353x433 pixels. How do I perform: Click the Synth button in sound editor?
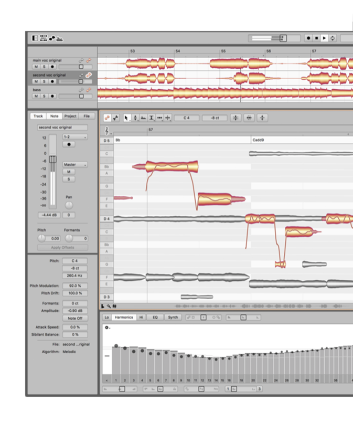173,317
